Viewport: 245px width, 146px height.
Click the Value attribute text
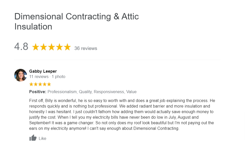[x=132, y=92]
